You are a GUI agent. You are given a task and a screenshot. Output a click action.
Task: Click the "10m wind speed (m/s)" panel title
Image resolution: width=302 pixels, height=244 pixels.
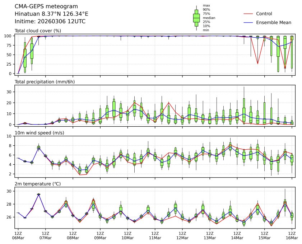pos(38,133)
